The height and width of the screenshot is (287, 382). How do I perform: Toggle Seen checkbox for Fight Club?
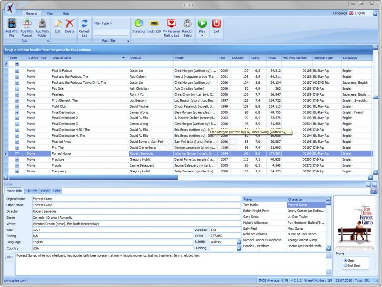pyautogui.click(x=17, y=106)
